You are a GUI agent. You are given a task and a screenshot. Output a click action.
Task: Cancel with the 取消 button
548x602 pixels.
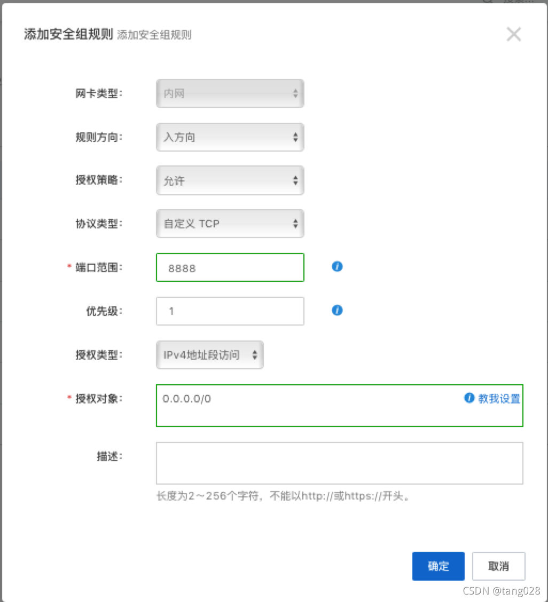tap(498, 566)
